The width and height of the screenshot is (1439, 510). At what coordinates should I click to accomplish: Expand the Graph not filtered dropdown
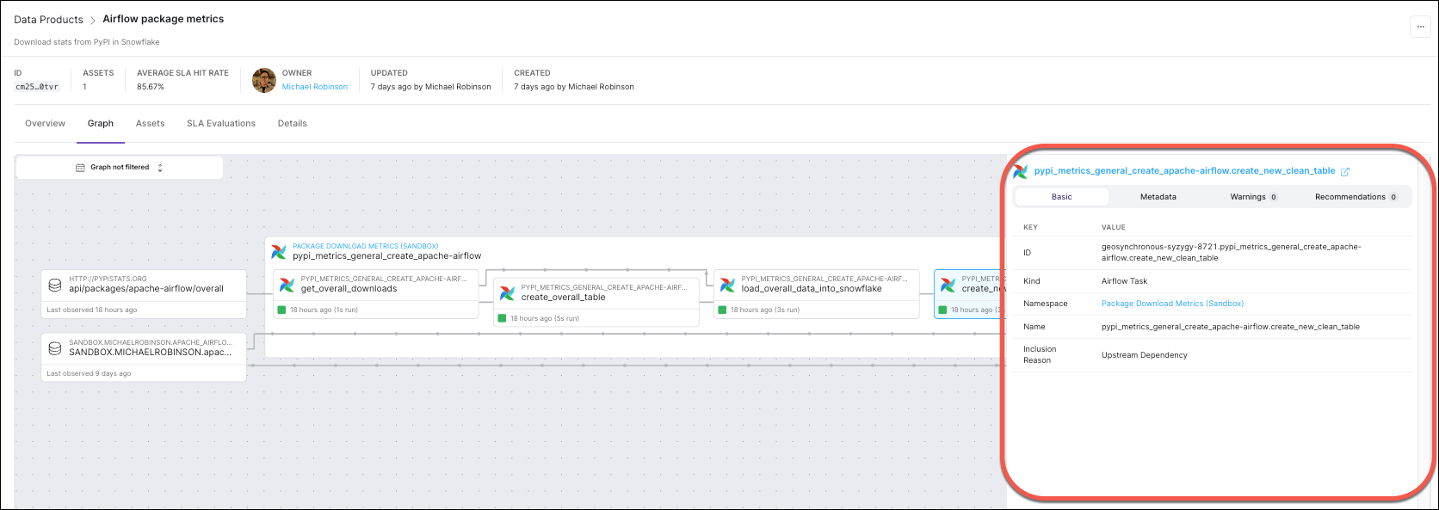pyautogui.click(x=120, y=168)
